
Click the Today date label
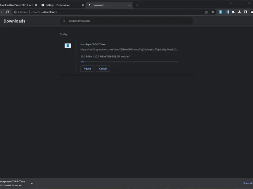click(64, 34)
